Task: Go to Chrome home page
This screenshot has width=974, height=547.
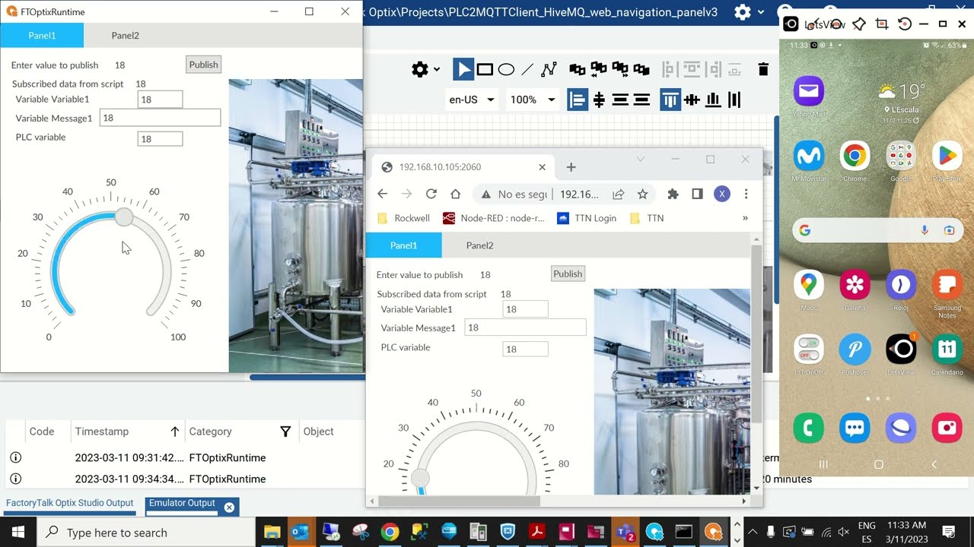Action: [455, 194]
